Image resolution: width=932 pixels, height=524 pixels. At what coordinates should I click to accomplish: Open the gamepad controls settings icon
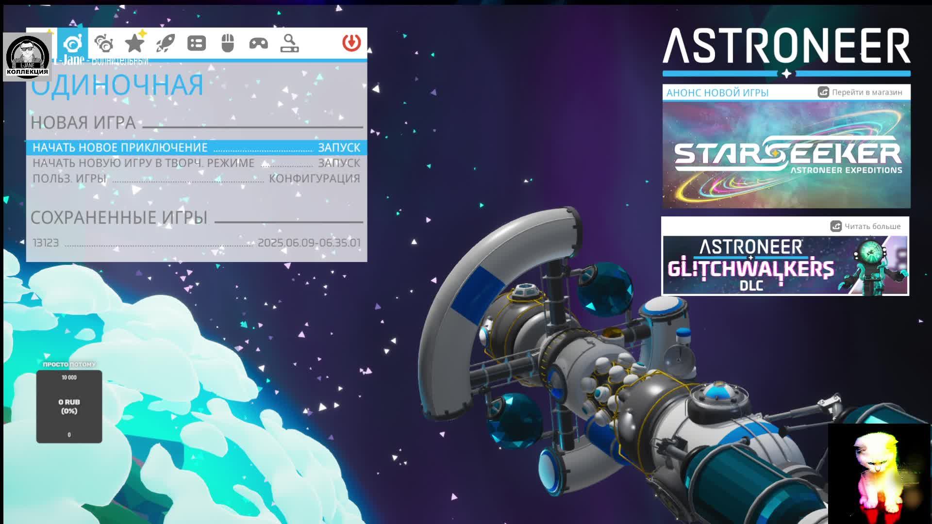258,44
